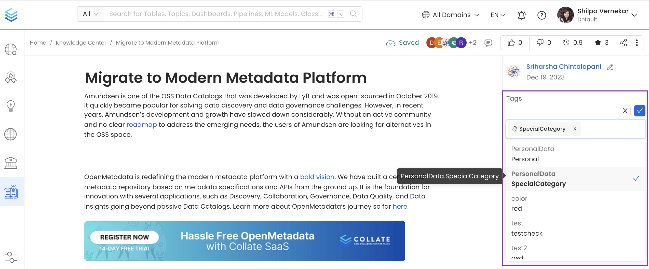Screen dimensions: 649x269
Task: Go to Knowledge Center breadcrumb
Action: pyautogui.click(x=81, y=43)
